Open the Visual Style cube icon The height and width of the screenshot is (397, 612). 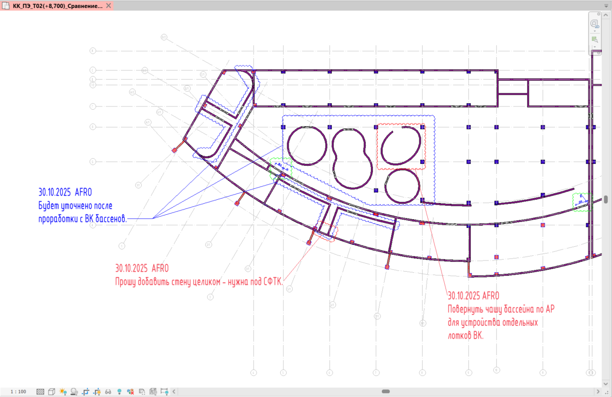coord(52,391)
